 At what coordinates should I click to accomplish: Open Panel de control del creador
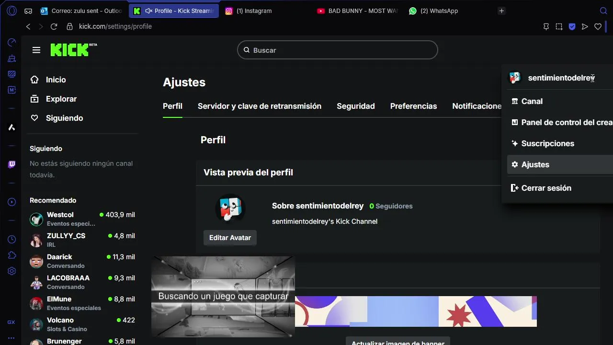pos(560,122)
